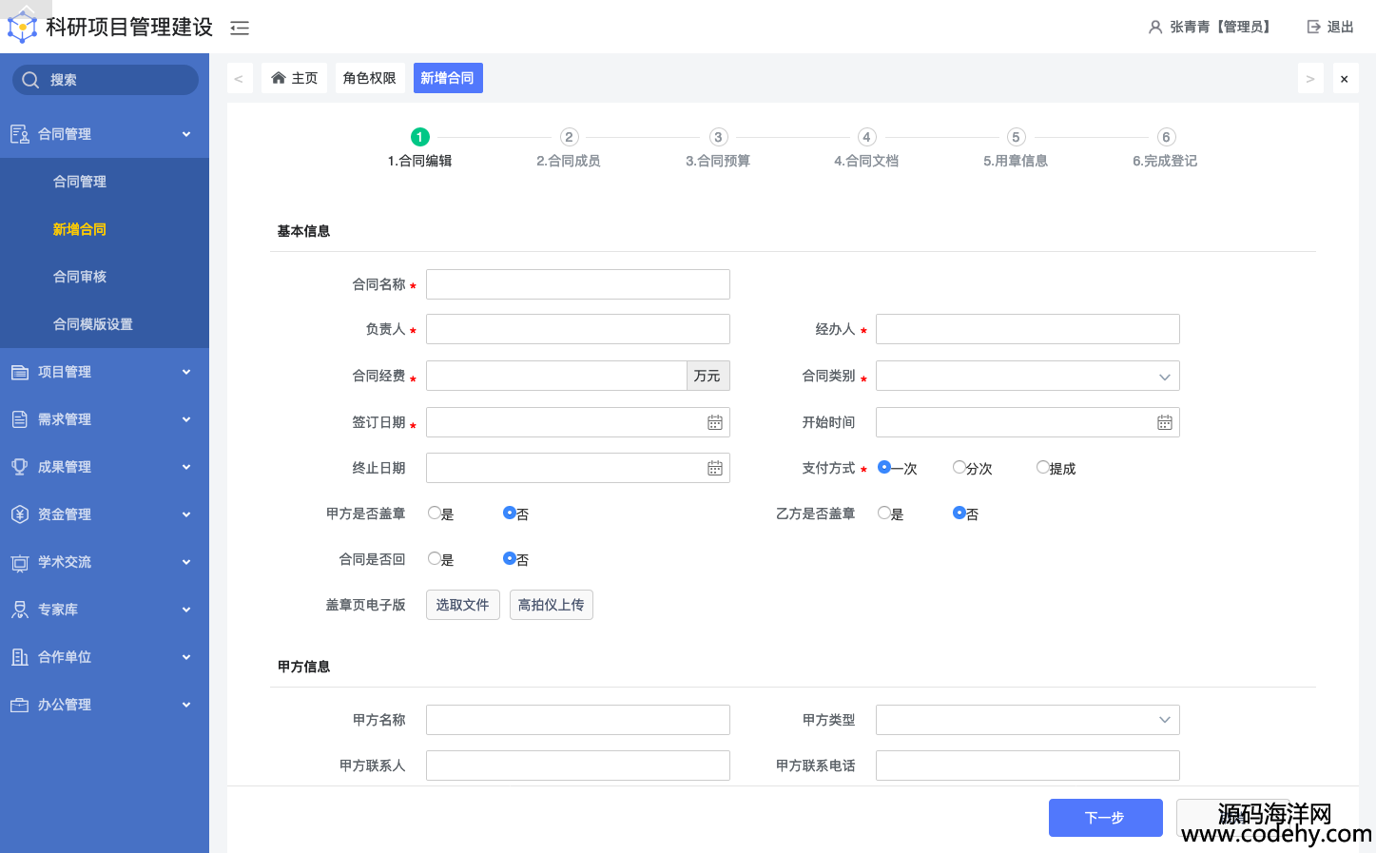The image size is (1376, 853).
Task: Click the 经办人 input field
Action: point(1028,329)
